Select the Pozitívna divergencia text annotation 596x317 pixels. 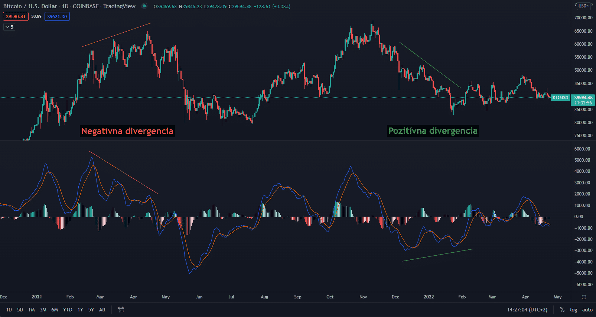[x=433, y=131]
